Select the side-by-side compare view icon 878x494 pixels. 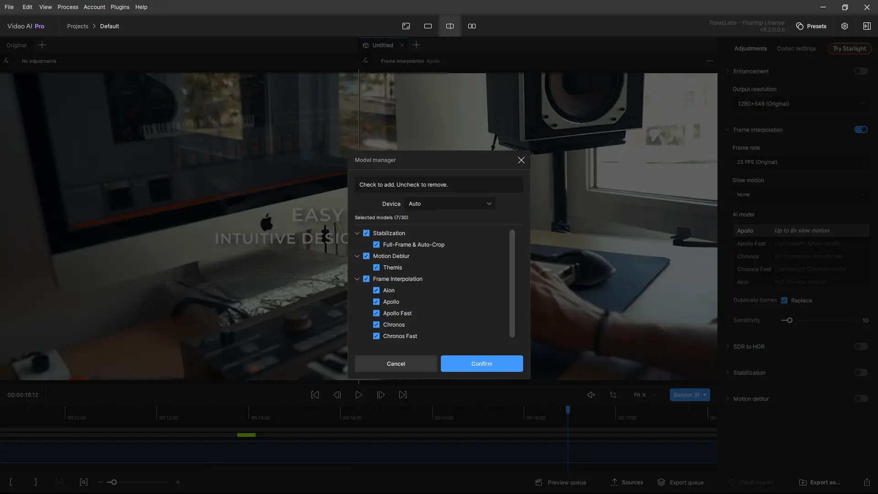pyautogui.click(x=472, y=26)
